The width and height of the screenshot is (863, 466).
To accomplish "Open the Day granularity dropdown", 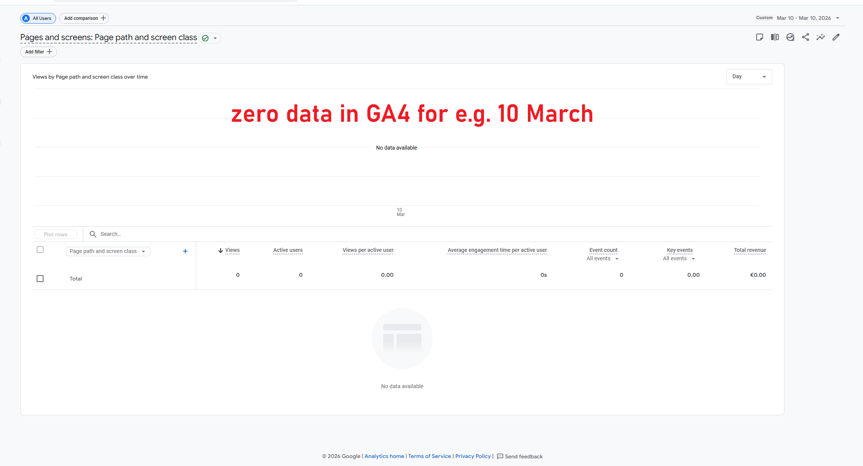I will click(x=749, y=77).
